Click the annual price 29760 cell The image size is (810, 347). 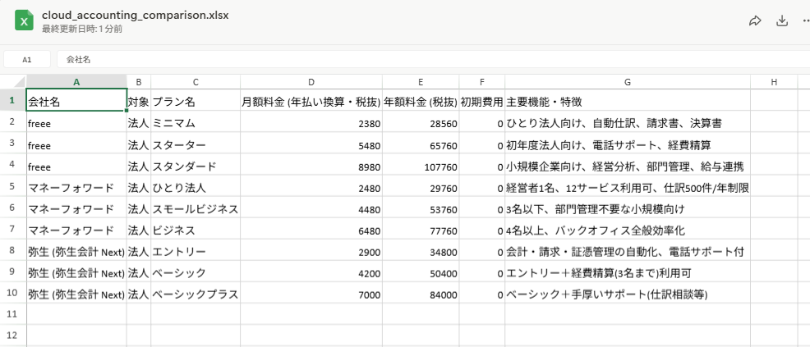pyautogui.click(x=421, y=186)
